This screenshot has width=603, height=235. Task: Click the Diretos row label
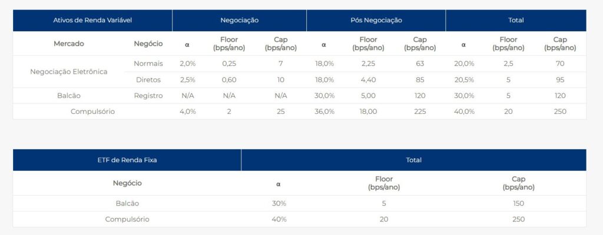click(x=148, y=80)
